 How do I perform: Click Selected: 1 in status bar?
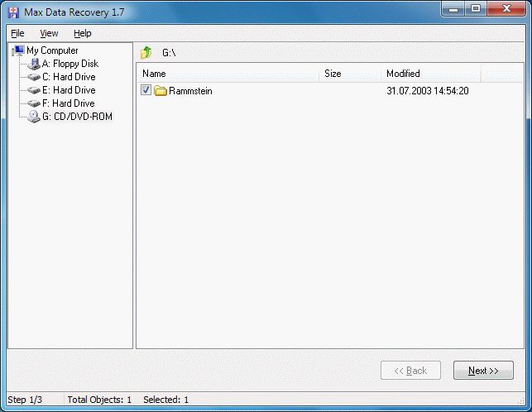(x=166, y=400)
